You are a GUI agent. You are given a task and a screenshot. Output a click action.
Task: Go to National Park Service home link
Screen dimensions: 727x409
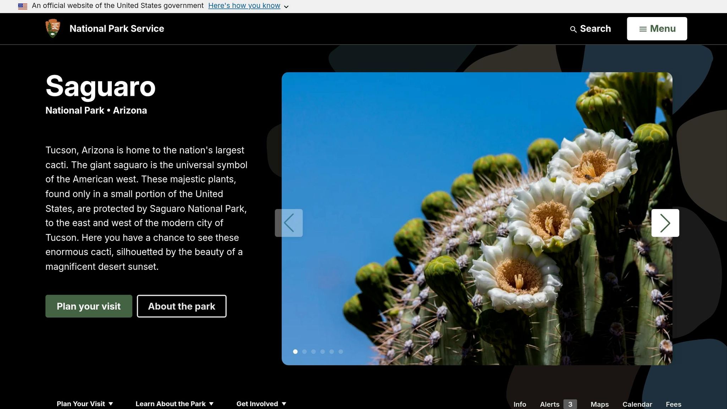coord(117,29)
